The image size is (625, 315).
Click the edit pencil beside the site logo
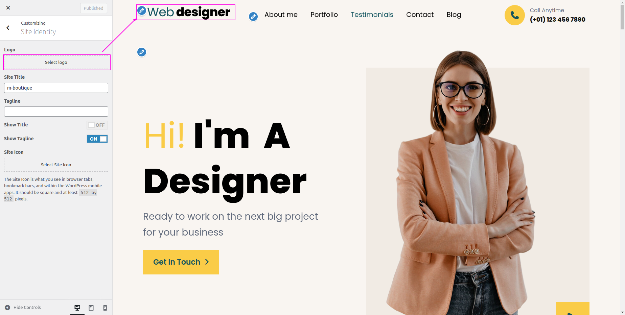point(142,11)
